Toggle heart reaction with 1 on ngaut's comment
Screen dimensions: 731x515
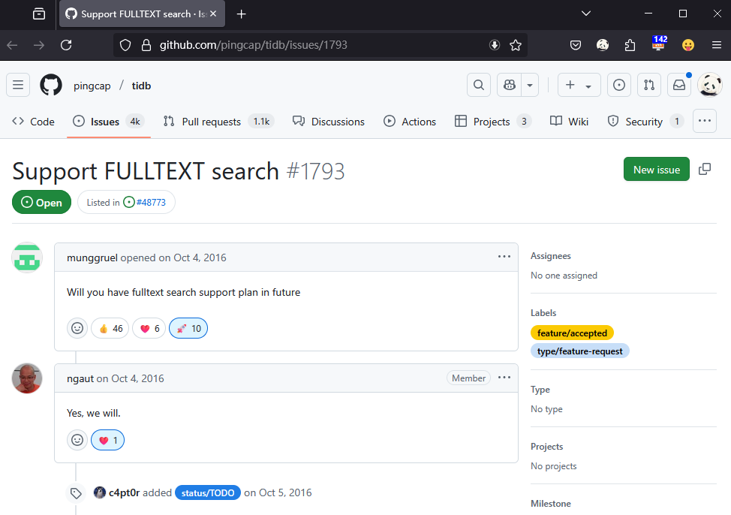tap(107, 441)
